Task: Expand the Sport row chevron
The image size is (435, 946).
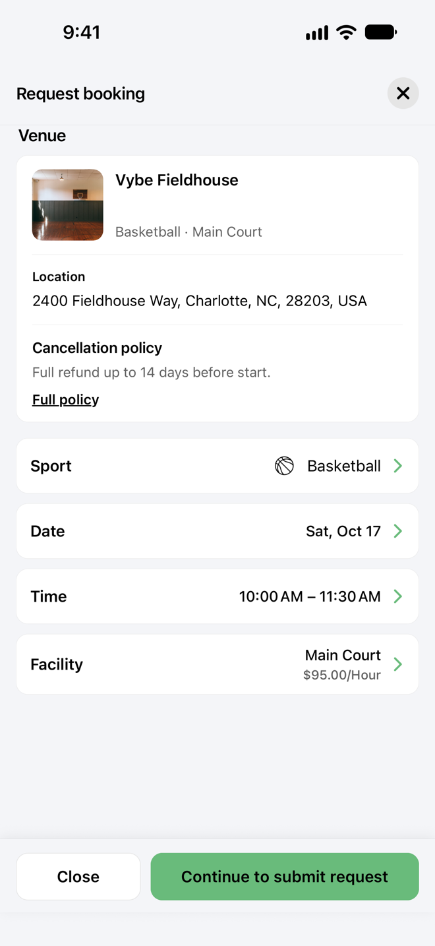Action: point(398,466)
